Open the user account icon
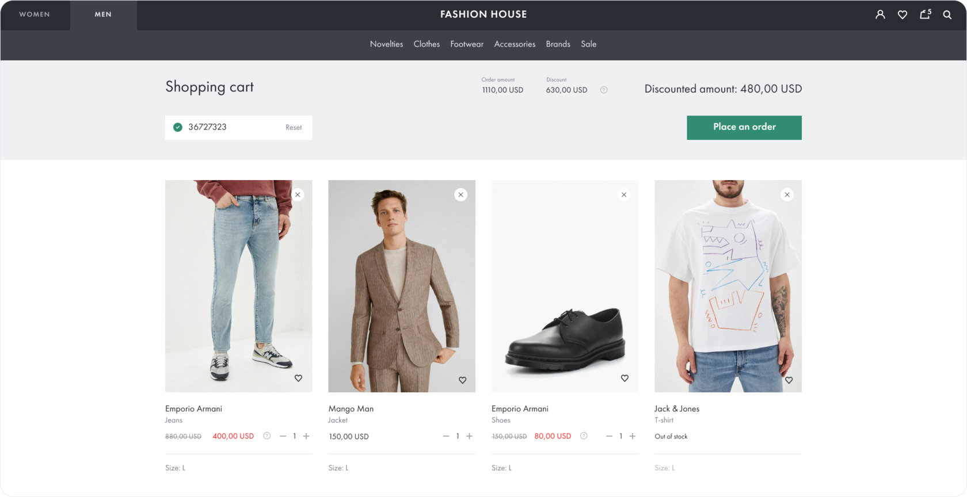This screenshot has height=497, width=967. pos(880,14)
